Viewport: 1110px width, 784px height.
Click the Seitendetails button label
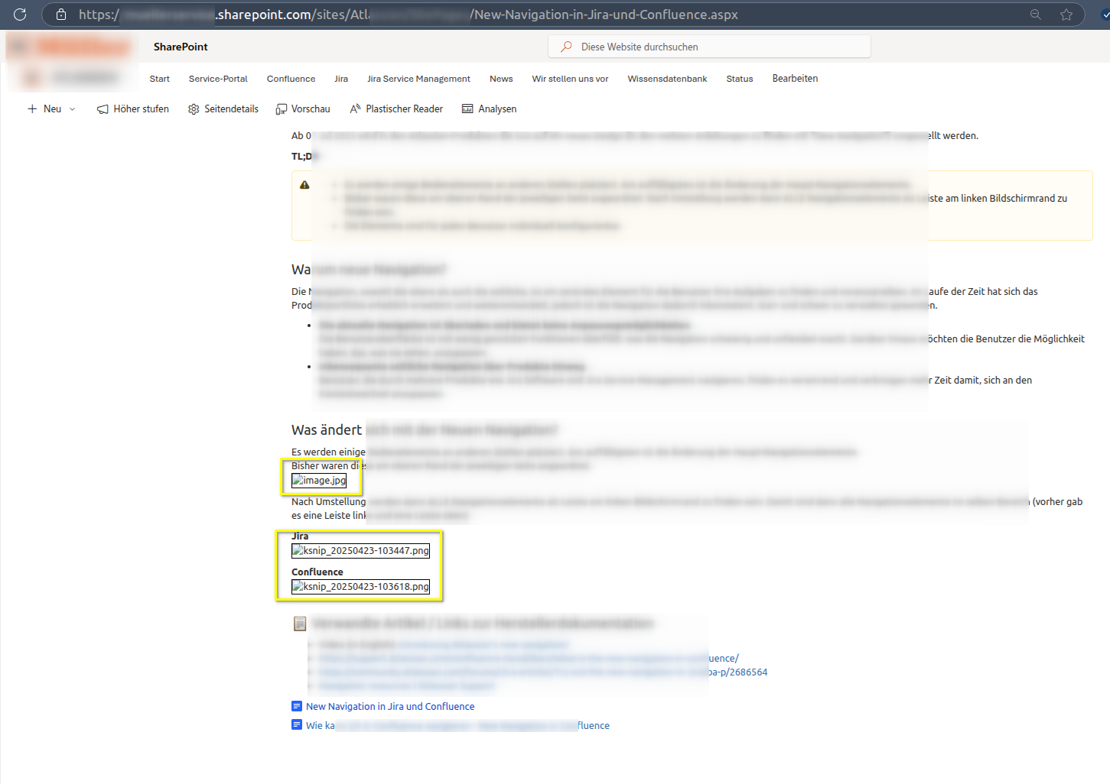[x=231, y=109]
